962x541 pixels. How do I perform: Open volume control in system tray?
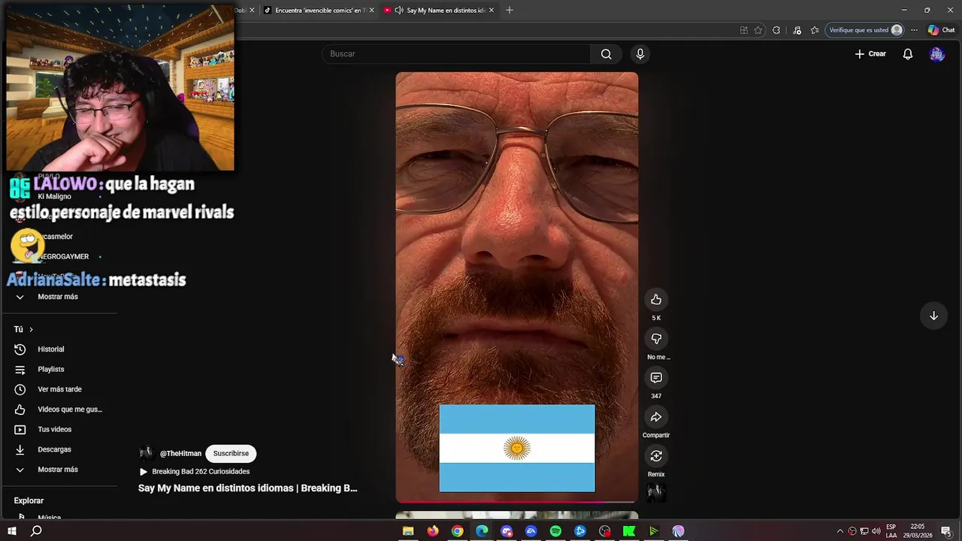(x=876, y=531)
